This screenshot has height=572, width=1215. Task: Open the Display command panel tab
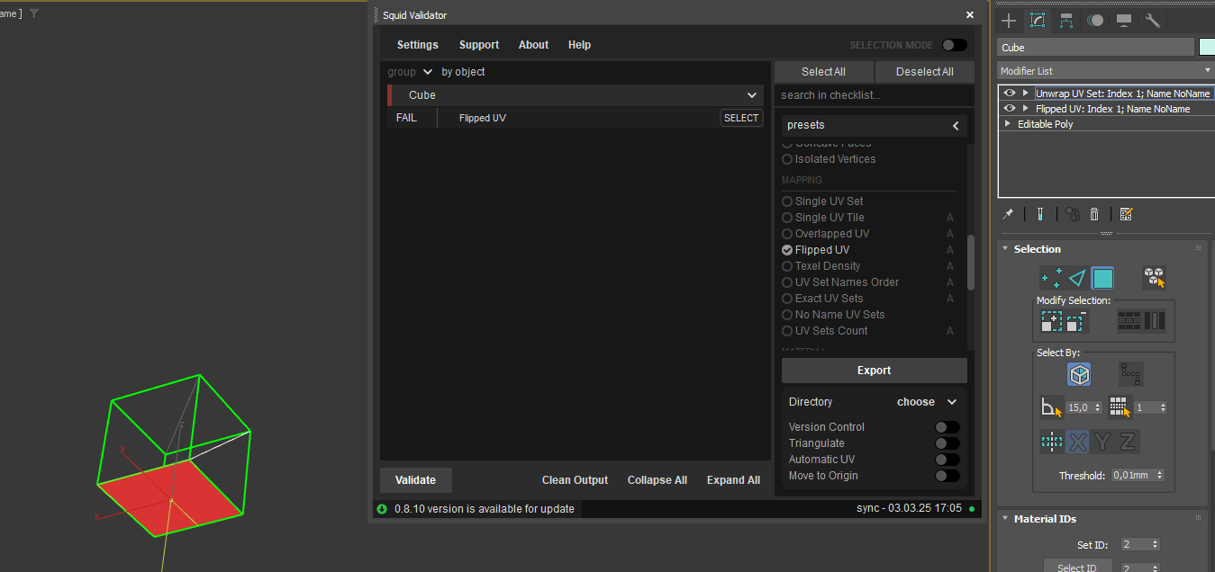[1124, 21]
